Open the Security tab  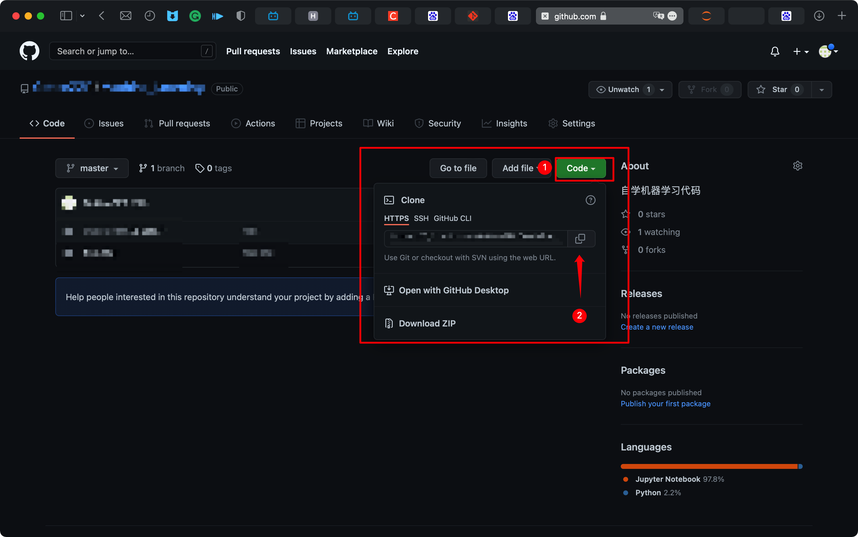tap(438, 123)
